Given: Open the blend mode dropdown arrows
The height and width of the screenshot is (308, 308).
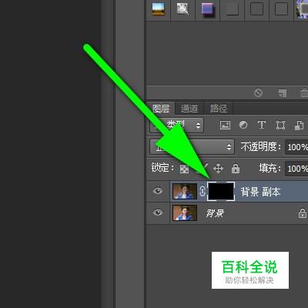Looking at the screenshot, I should point(229,147).
